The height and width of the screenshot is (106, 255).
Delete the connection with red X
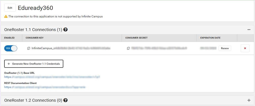coord(245,48)
